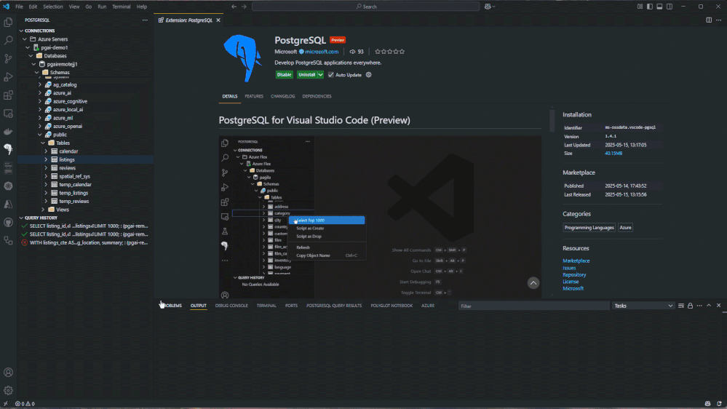Open the DEBUG CONSOLE panel tab
Screen dimensions: 727x409
231,306
